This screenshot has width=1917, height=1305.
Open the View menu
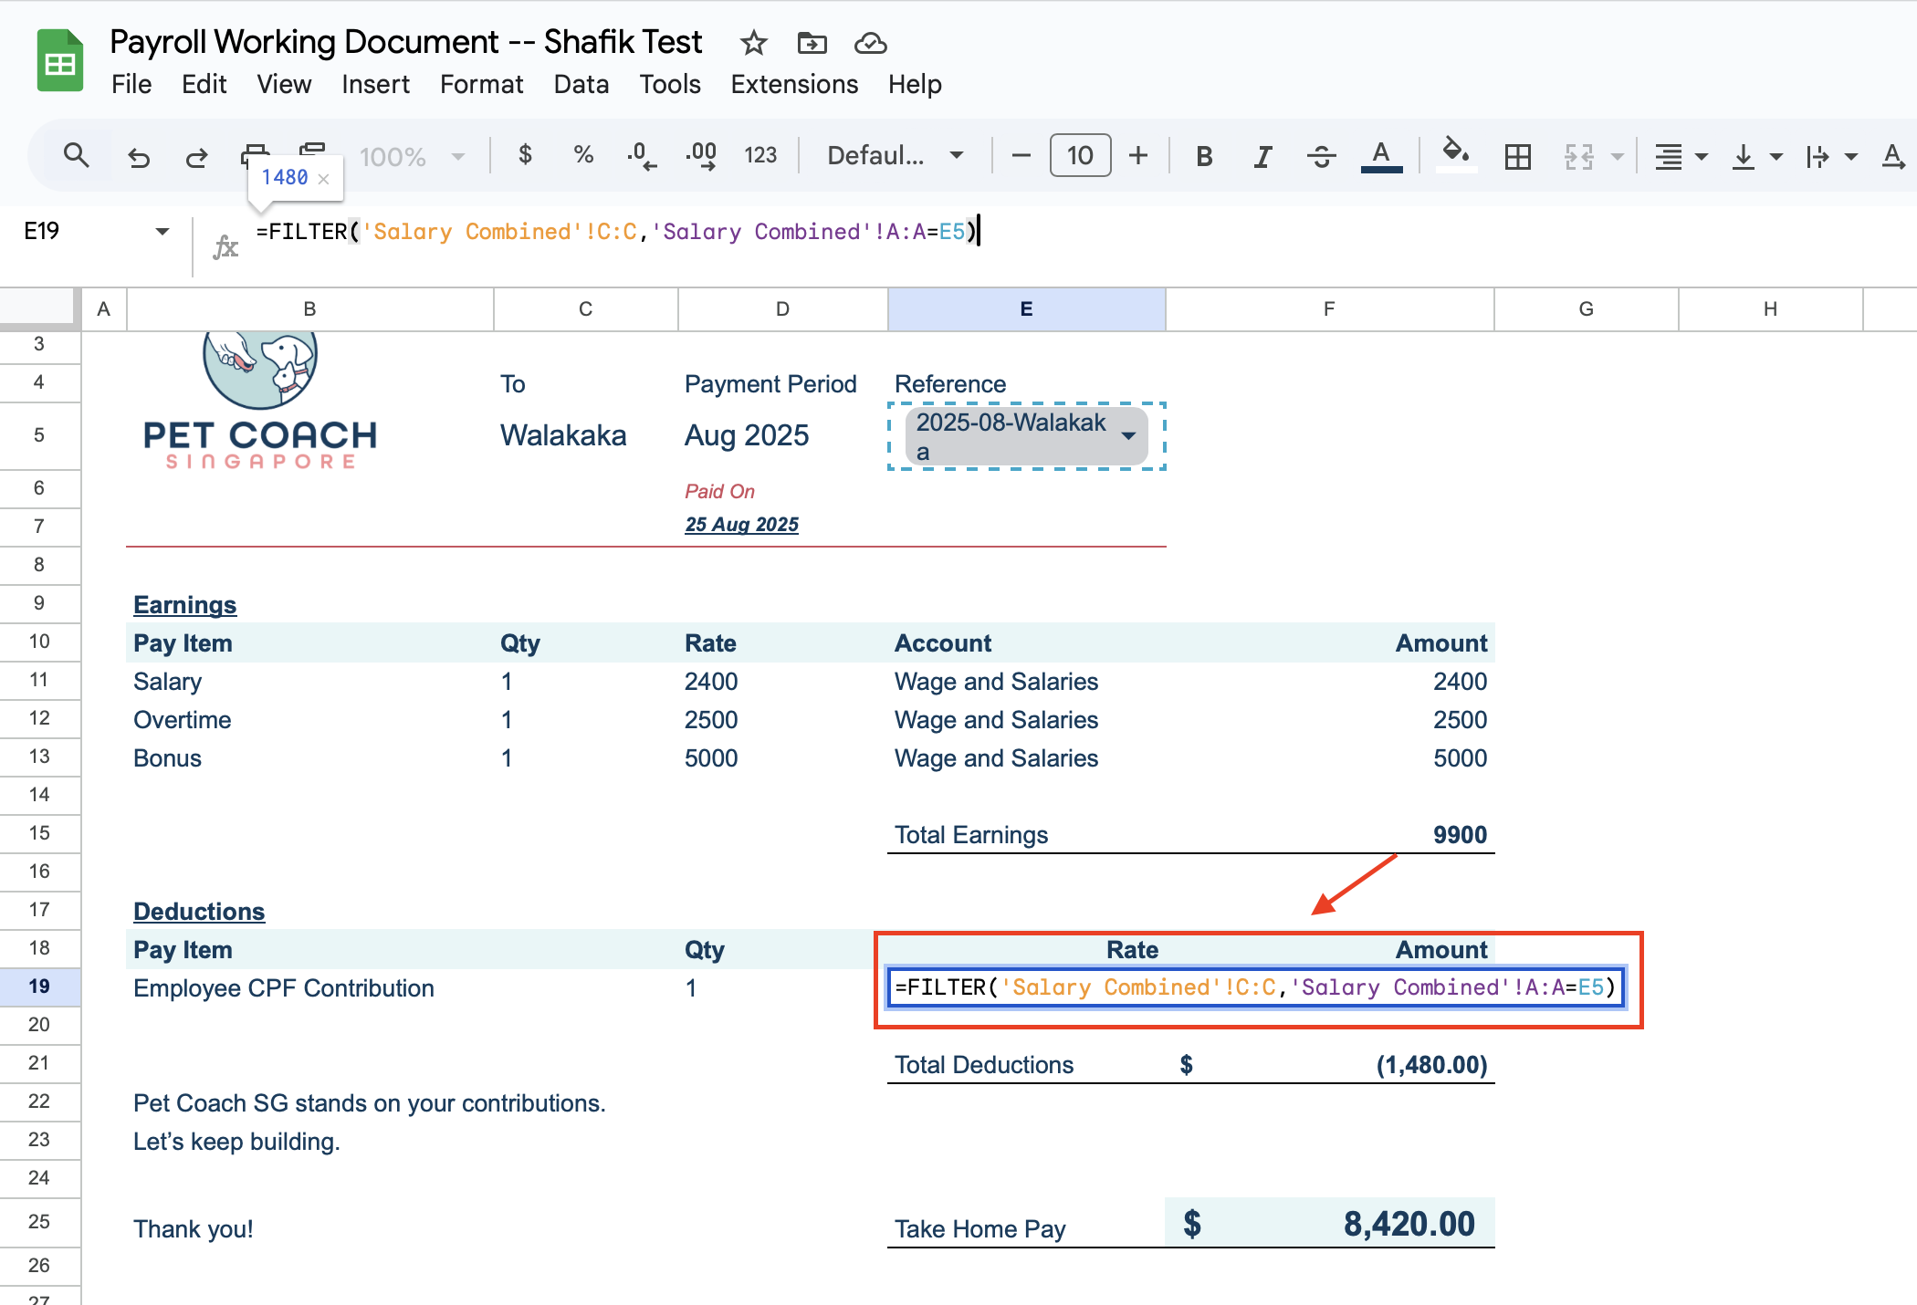pos(284,84)
